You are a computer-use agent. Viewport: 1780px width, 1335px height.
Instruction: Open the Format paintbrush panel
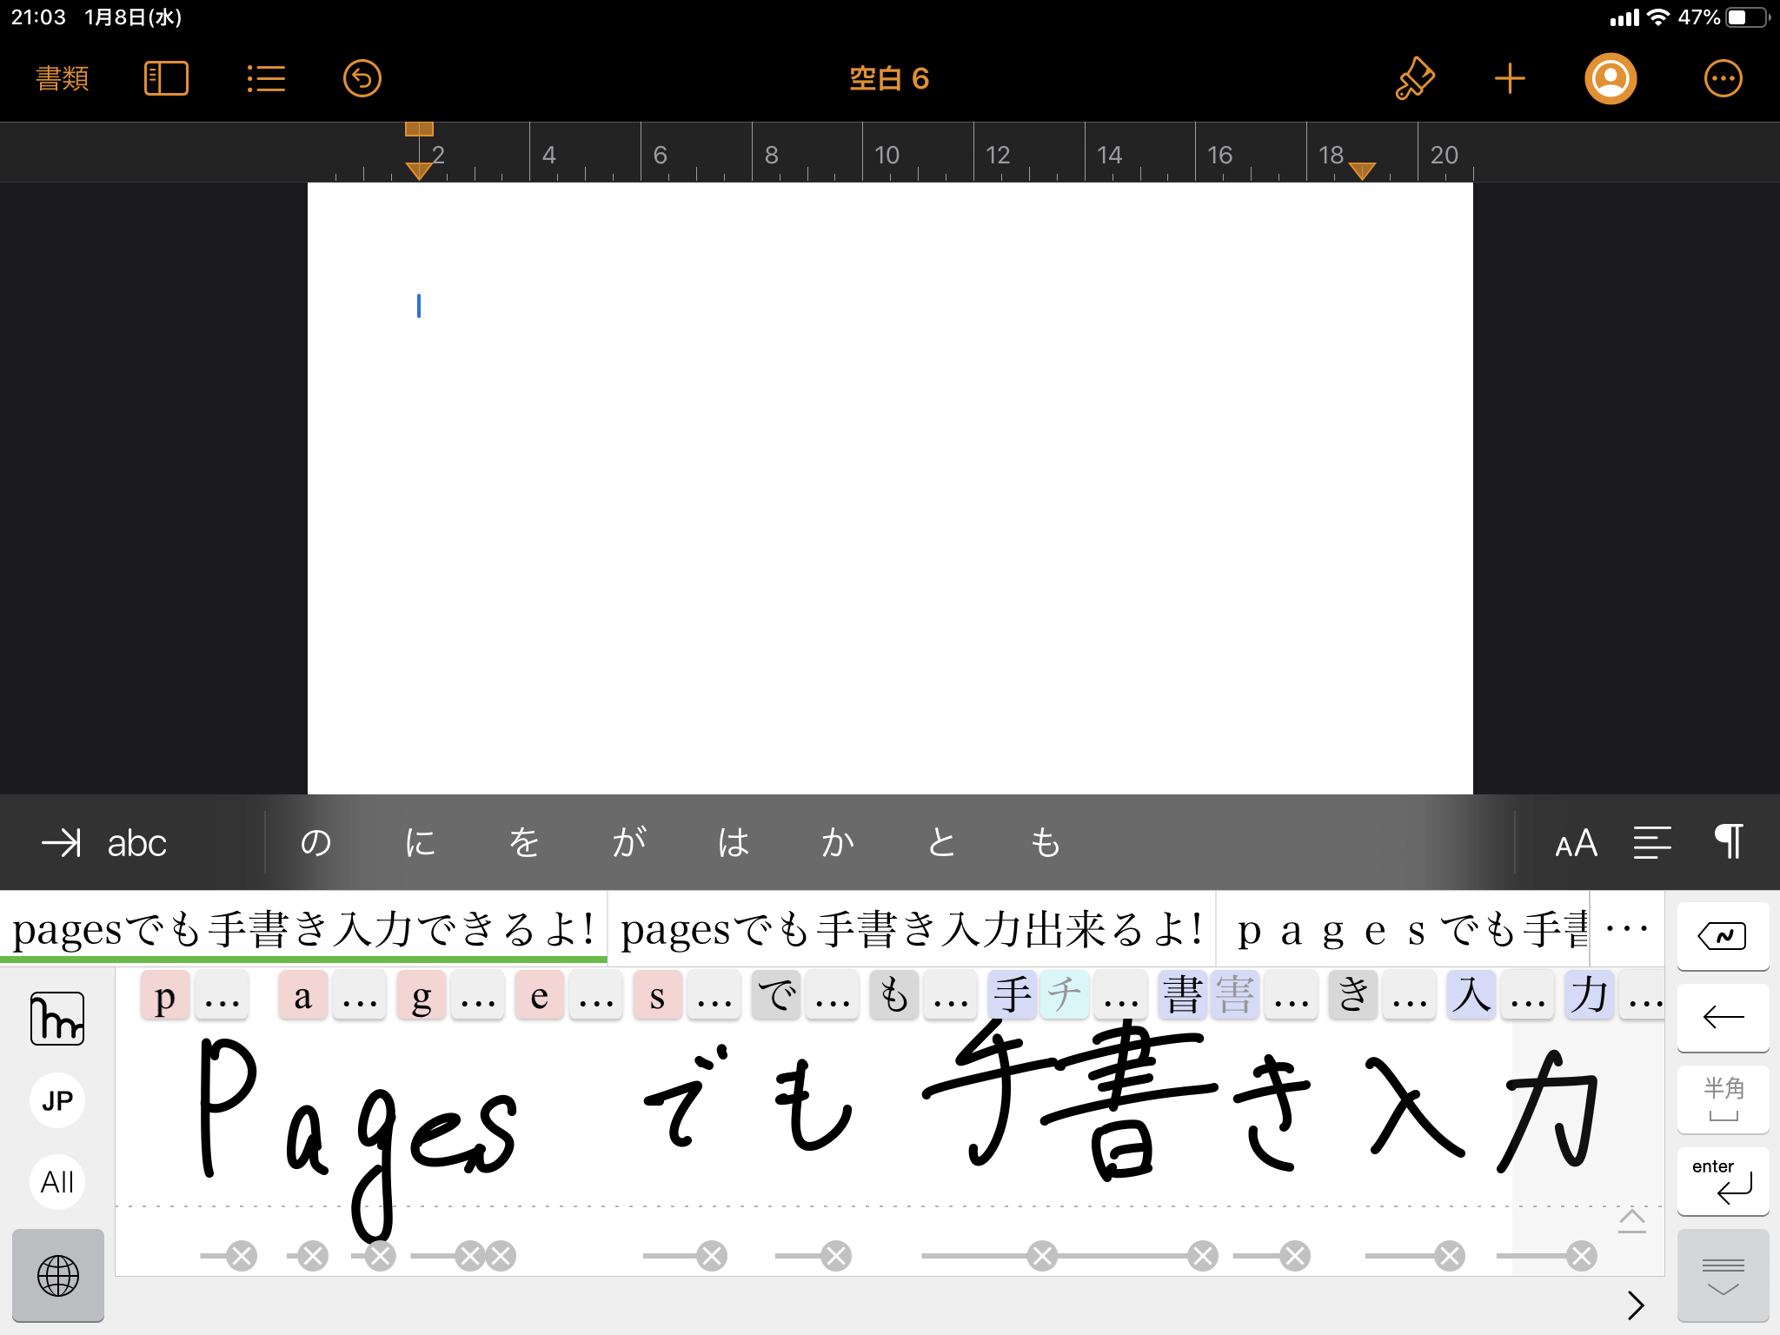click(x=1415, y=78)
